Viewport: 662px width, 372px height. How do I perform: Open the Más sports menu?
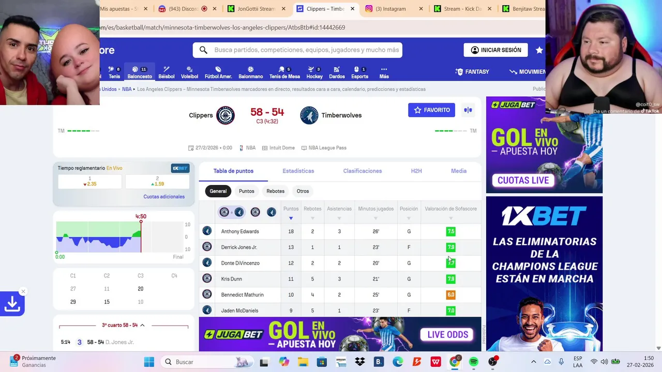coord(384,72)
